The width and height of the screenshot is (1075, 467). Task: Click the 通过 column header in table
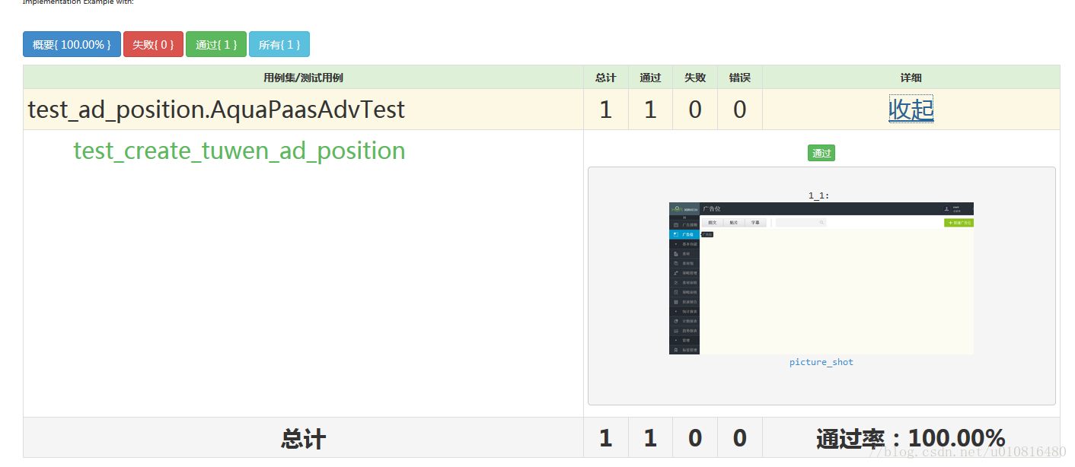(650, 78)
